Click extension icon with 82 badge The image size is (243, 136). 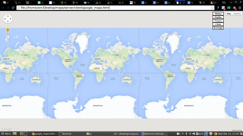[223, 8]
